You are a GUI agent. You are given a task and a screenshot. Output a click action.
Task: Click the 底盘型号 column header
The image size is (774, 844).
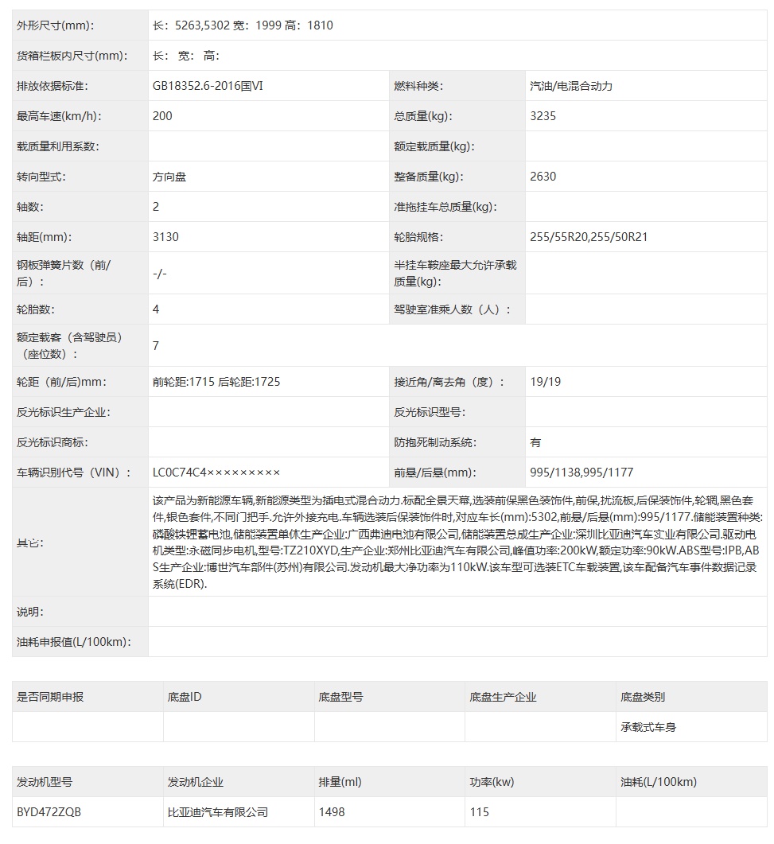tap(340, 697)
